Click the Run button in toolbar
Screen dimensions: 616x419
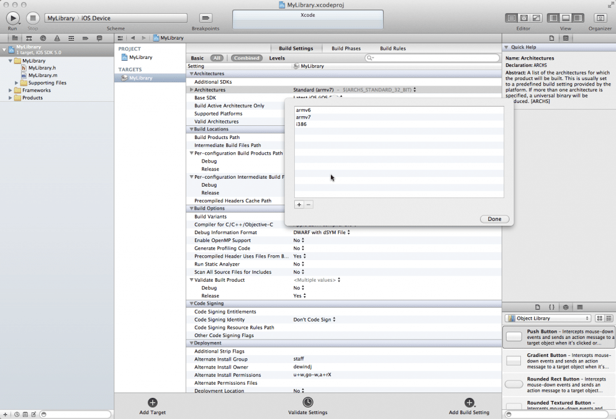coord(13,18)
